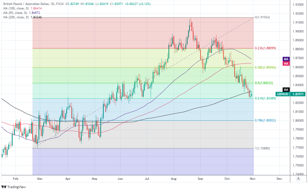The width and height of the screenshot is (307, 190).
Task: Click the Aug label on time axis
Action: tap(174, 179)
